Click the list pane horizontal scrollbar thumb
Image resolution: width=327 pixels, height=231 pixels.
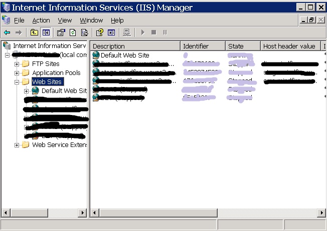158,212
